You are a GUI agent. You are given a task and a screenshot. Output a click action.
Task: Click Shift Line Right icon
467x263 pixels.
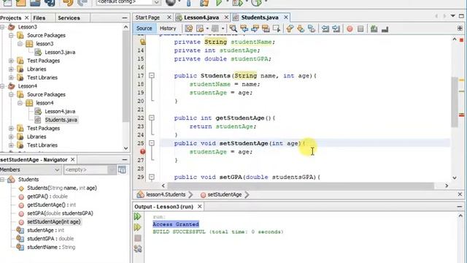coord(336,28)
